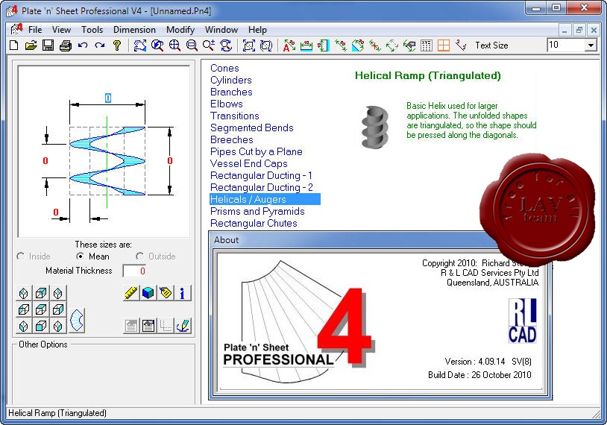Screen dimensions: 607x425
Task: Add text with the red A icon
Action: tap(289, 45)
